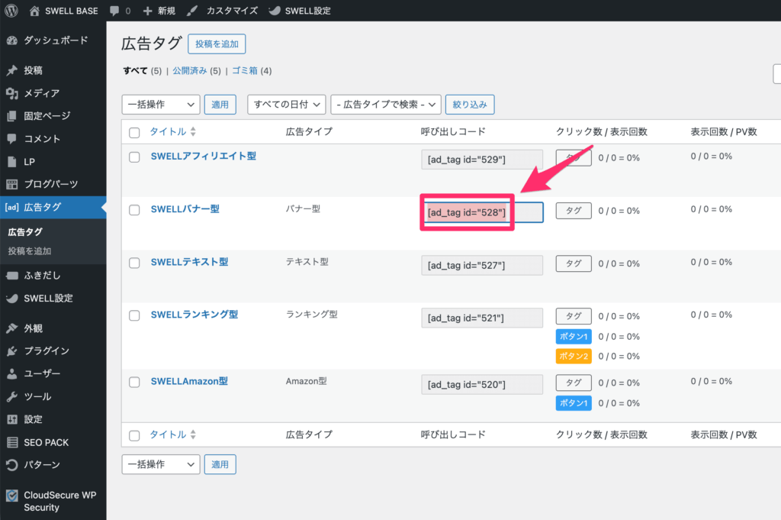Click the Media icon in sidebar

pos(11,93)
